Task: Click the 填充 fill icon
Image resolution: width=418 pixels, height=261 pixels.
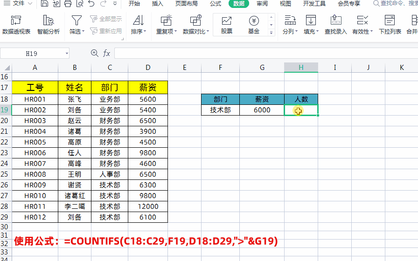Action: point(311,21)
